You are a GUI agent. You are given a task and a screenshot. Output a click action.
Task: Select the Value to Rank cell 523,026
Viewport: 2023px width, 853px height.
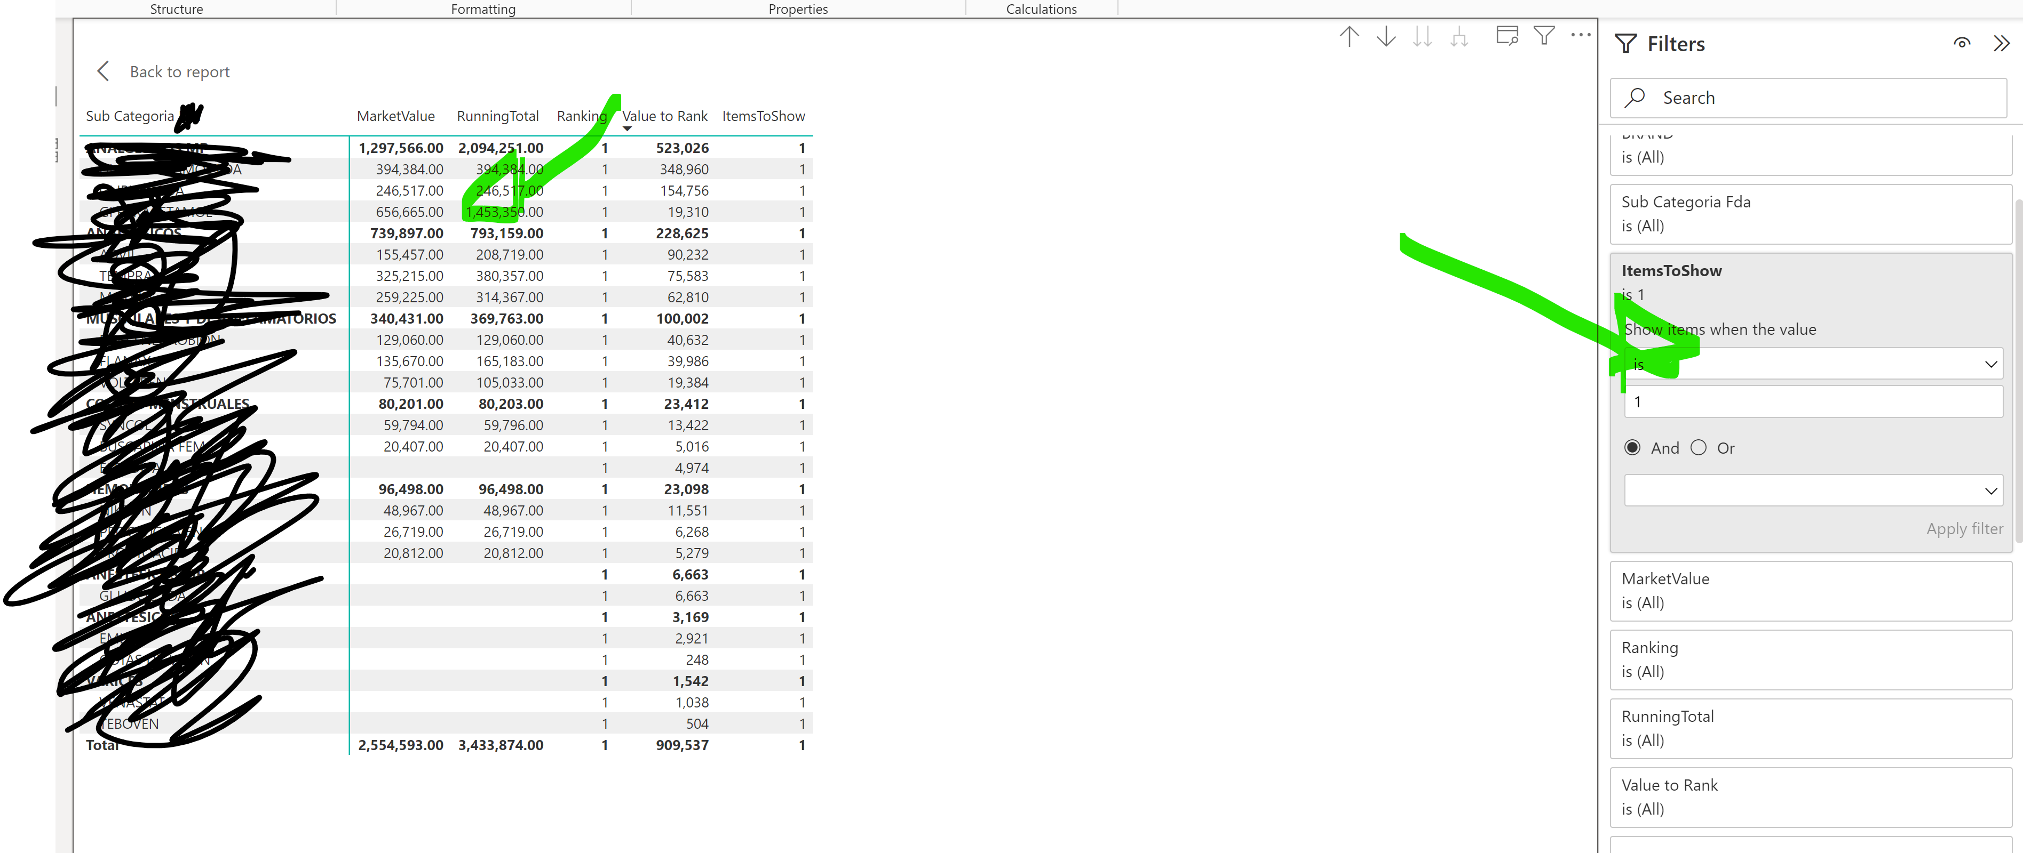[683, 148]
